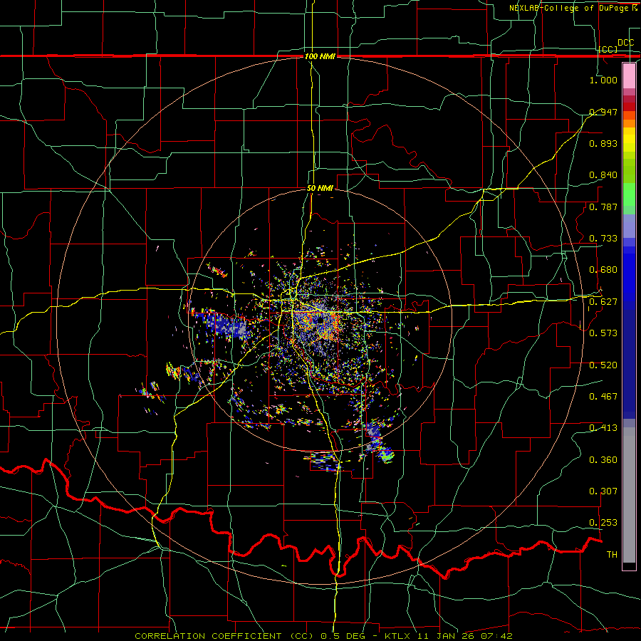
Task: Click the 0.787 scale value
Action: pyautogui.click(x=603, y=207)
